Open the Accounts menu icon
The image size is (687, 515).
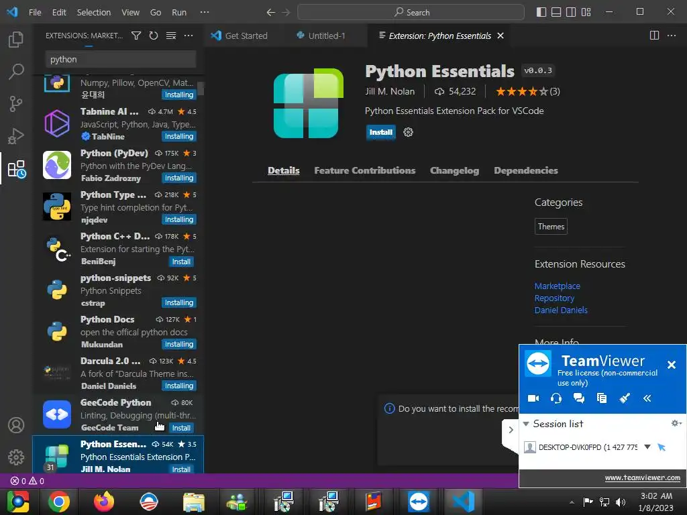16,424
